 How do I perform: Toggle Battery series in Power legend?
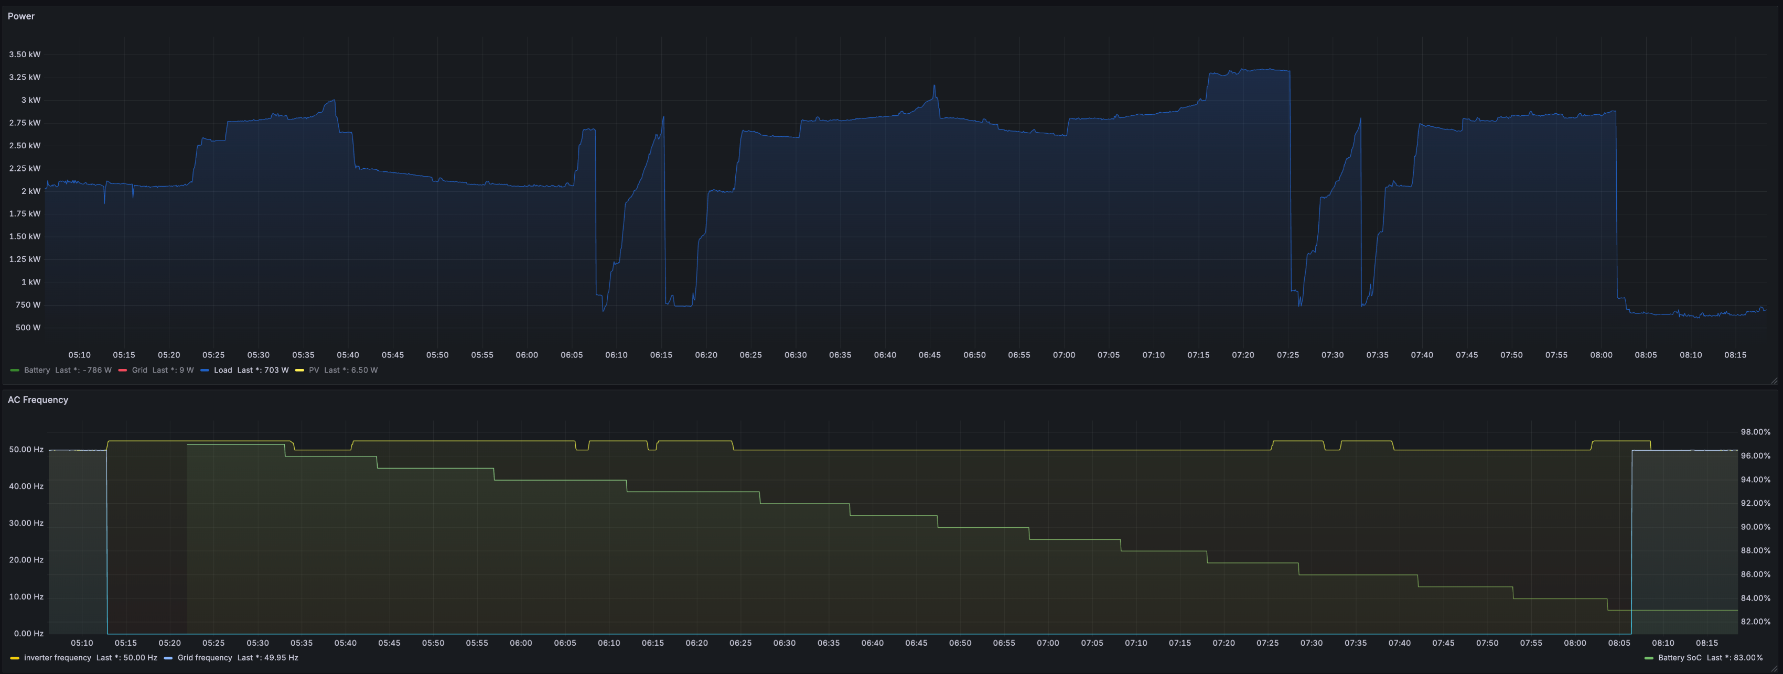37,370
